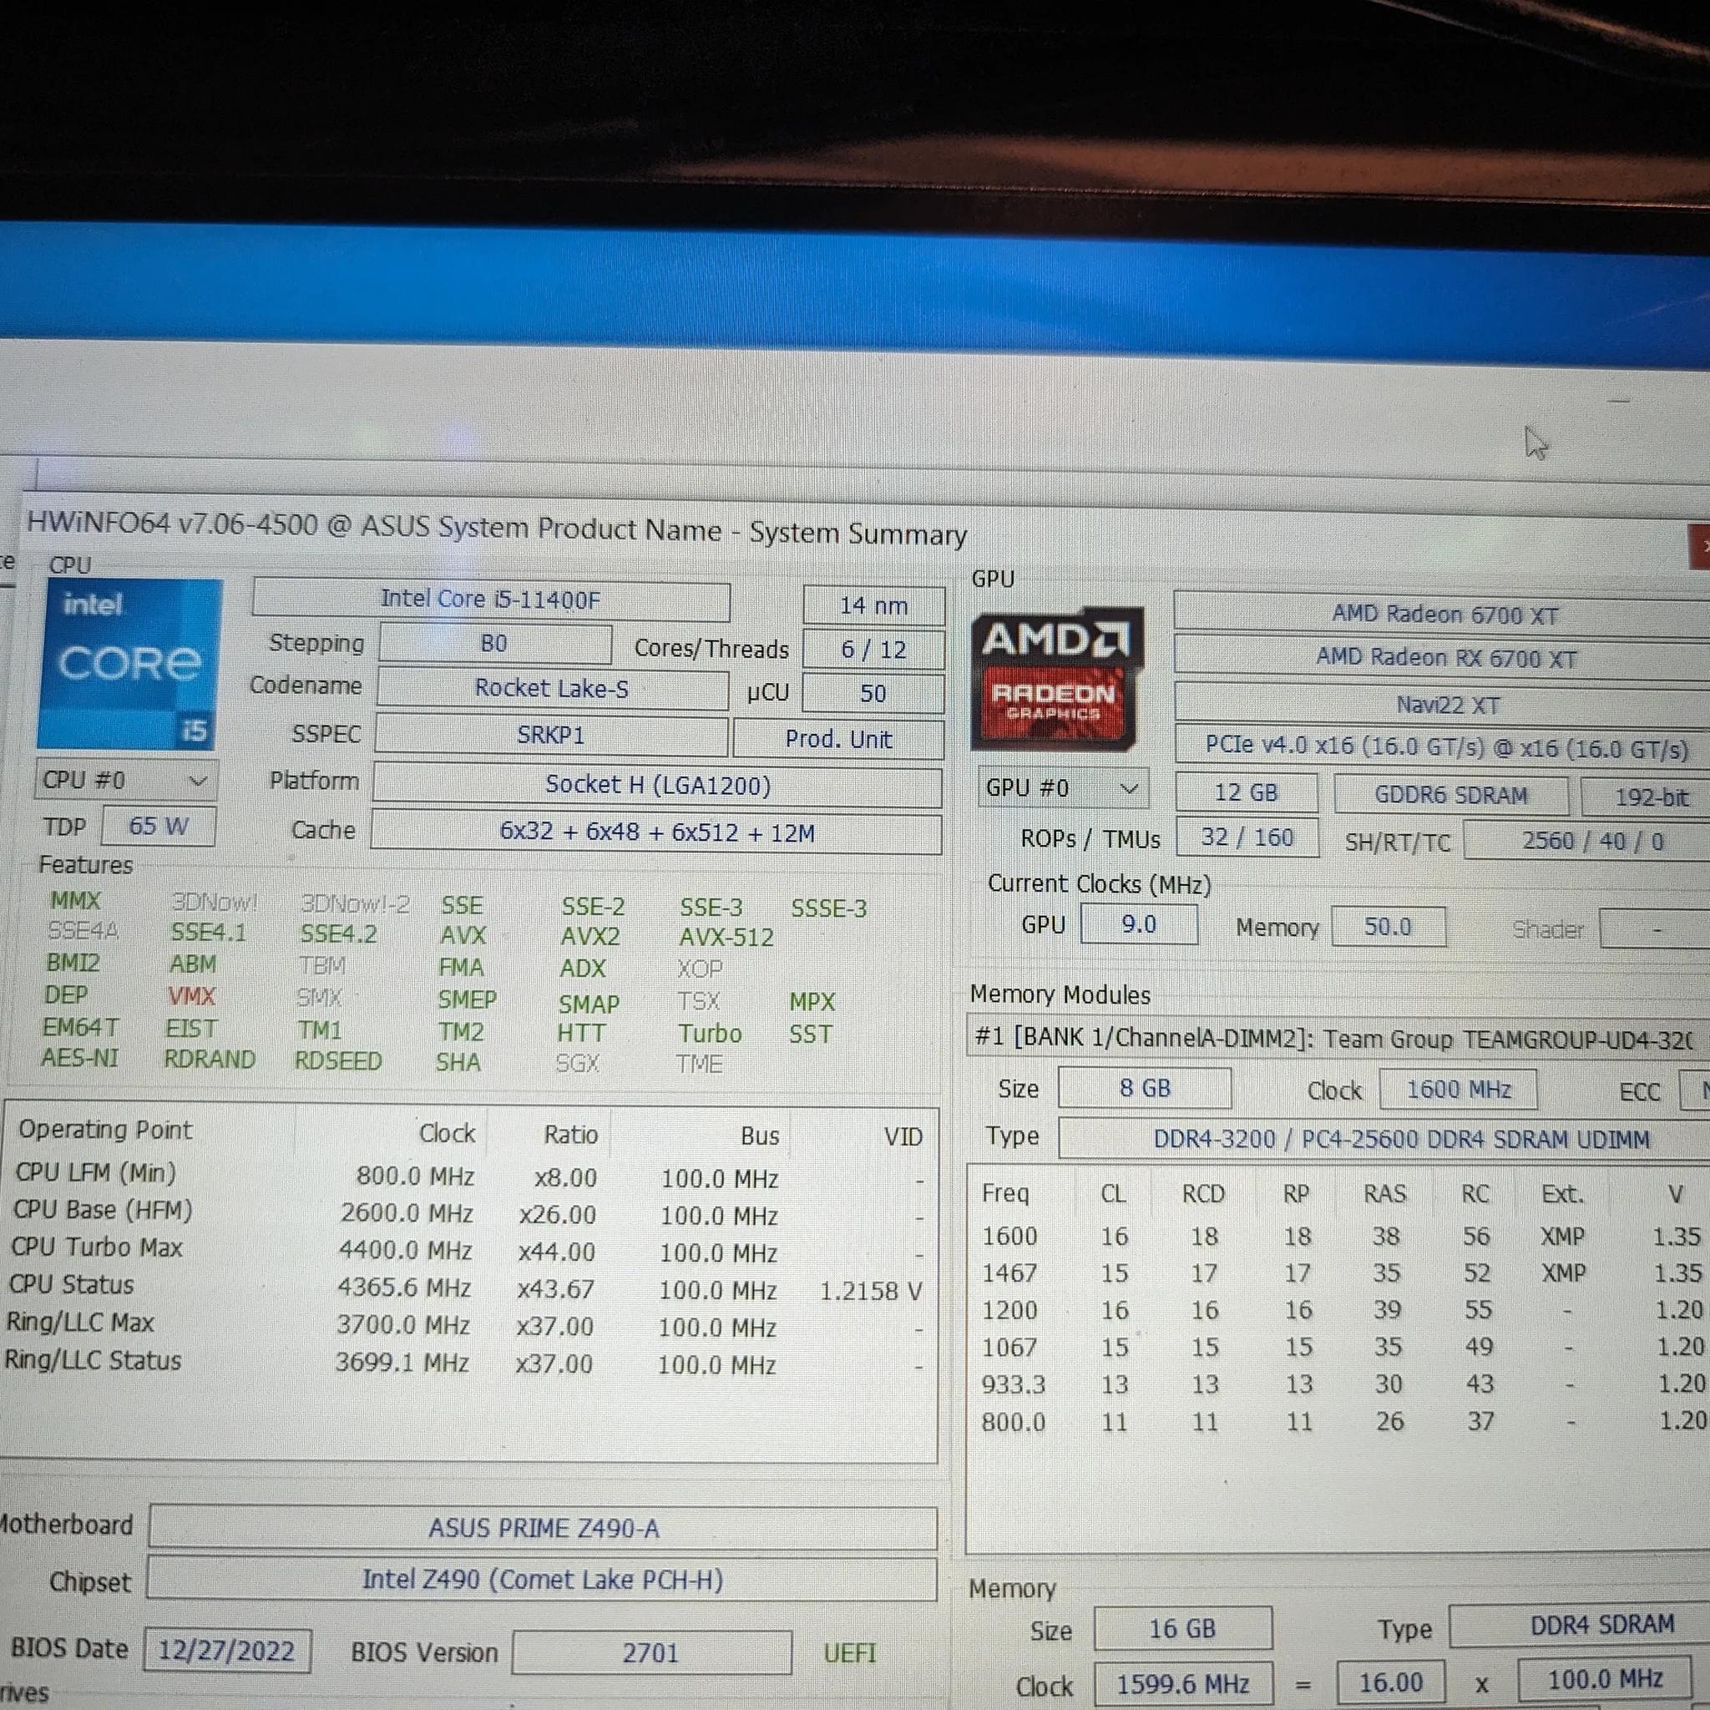Select the 933.3 timing row
The image size is (1710, 1710).
1341,1384
